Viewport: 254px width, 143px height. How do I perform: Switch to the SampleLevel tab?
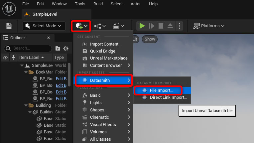pos(57,14)
